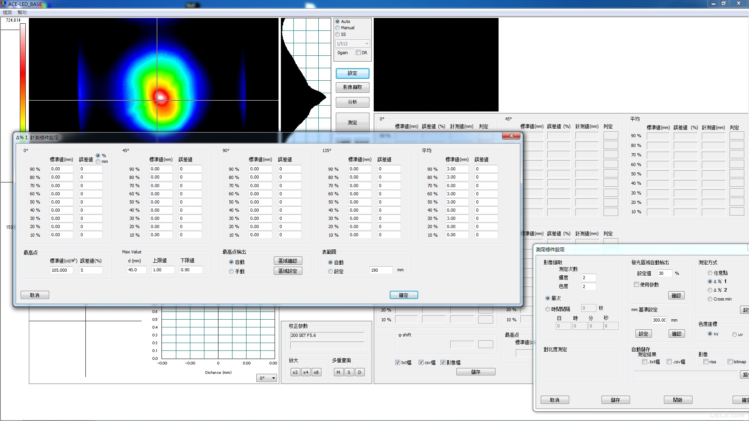Click the x4 zoom button
The width and height of the screenshot is (749, 421).
[306, 372]
